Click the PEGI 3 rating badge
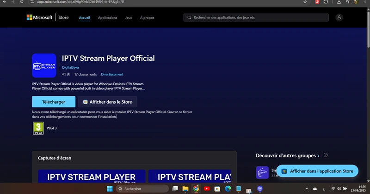370x194 pixels. (38, 128)
